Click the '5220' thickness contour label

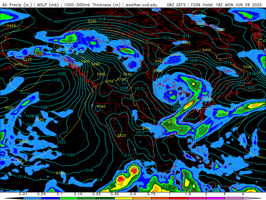[200, 24]
